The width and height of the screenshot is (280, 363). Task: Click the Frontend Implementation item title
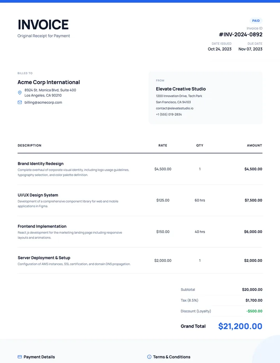[x=42, y=226]
